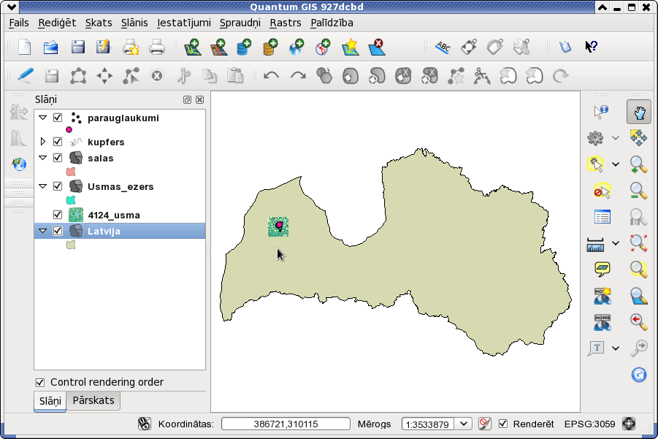
Task: Click the What's This help cursor icon
Action: coord(592,47)
